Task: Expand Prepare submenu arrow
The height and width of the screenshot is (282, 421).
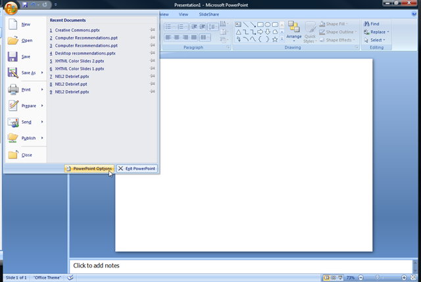Action: point(42,105)
